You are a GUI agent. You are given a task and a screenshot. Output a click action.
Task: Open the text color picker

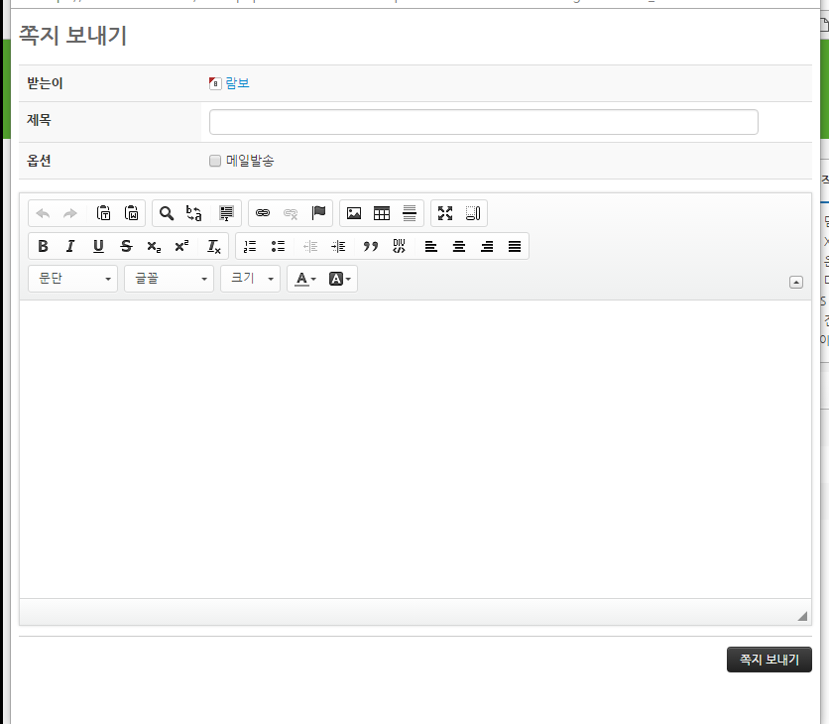point(305,279)
